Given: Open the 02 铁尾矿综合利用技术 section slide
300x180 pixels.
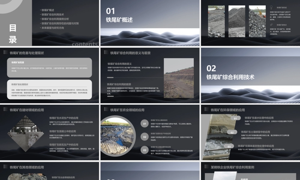Looking at the screenshot, I should tap(250, 75).
